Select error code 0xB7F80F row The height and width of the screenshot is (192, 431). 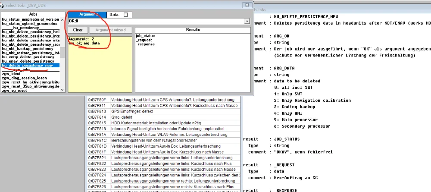pos(164,100)
